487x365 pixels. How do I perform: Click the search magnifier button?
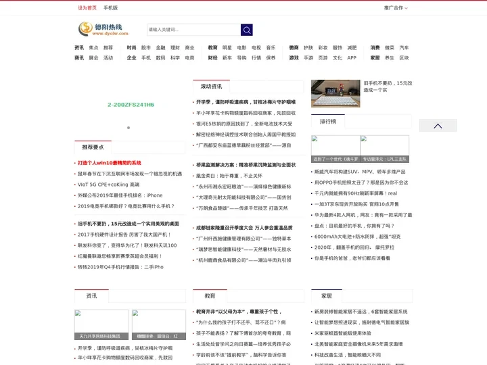[247, 30]
